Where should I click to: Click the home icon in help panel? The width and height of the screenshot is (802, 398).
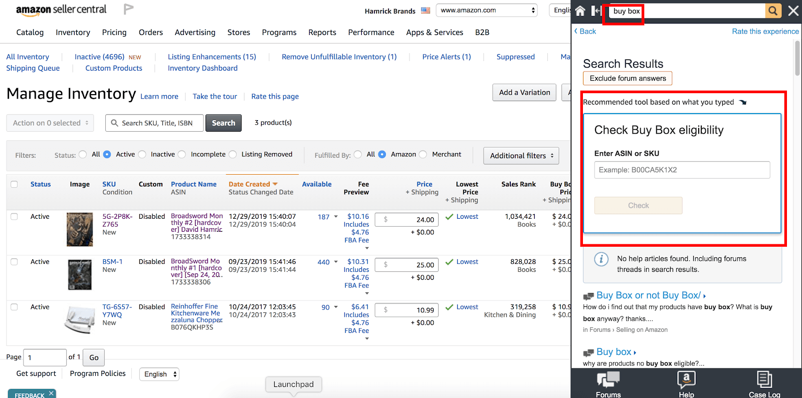(580, 11)
